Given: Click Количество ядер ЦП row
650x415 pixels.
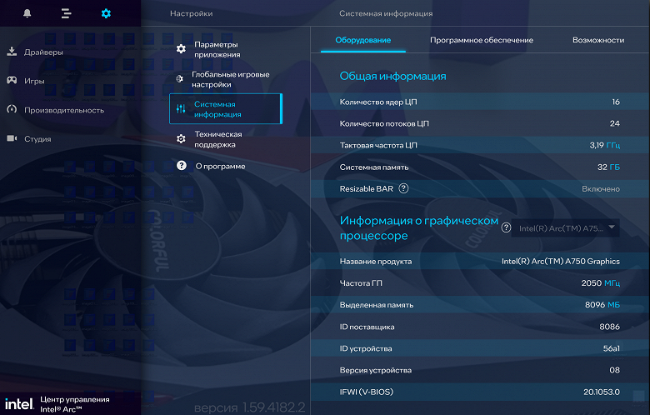Looking at the screenshot, I should tap(480, 102).
